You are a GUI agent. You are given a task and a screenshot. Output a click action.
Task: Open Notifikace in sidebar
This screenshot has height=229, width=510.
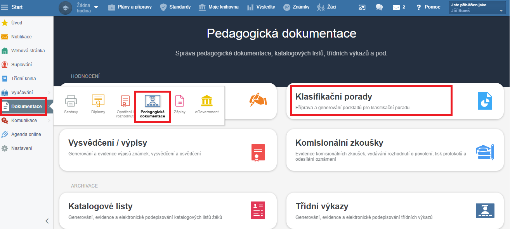pyautogui.click(x=26, y=37)
